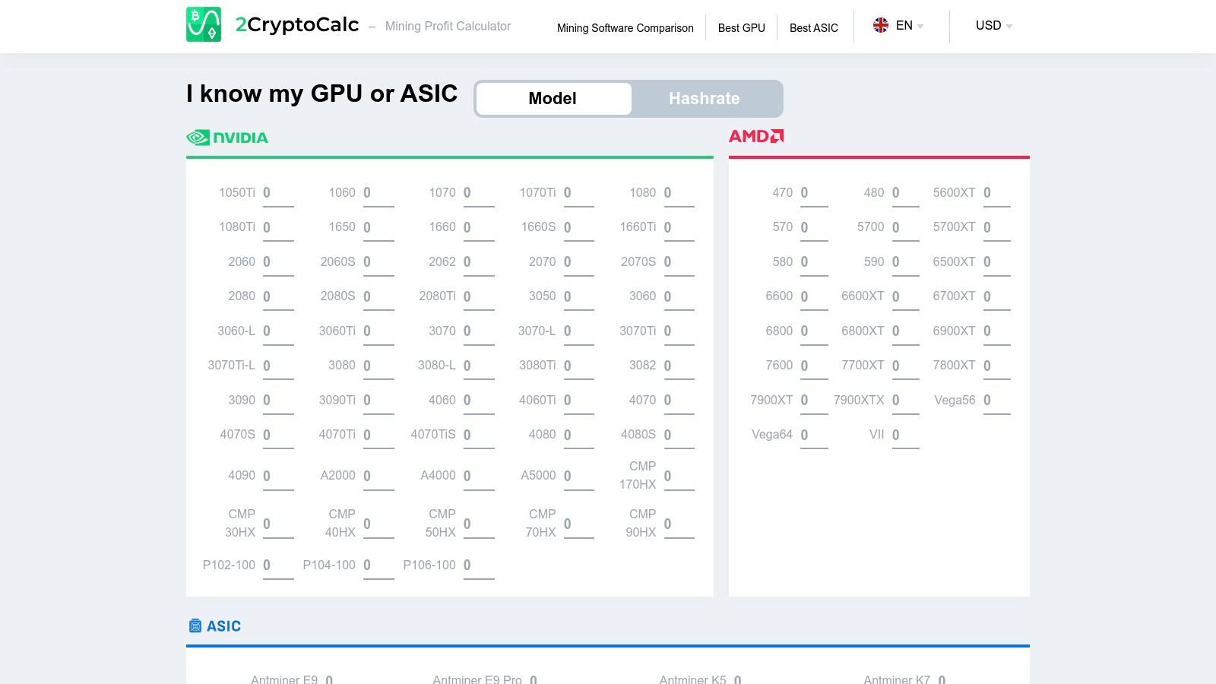1216x684 pixels.
Task: Click the 3080 GPU count field
Action: point(379,366)
